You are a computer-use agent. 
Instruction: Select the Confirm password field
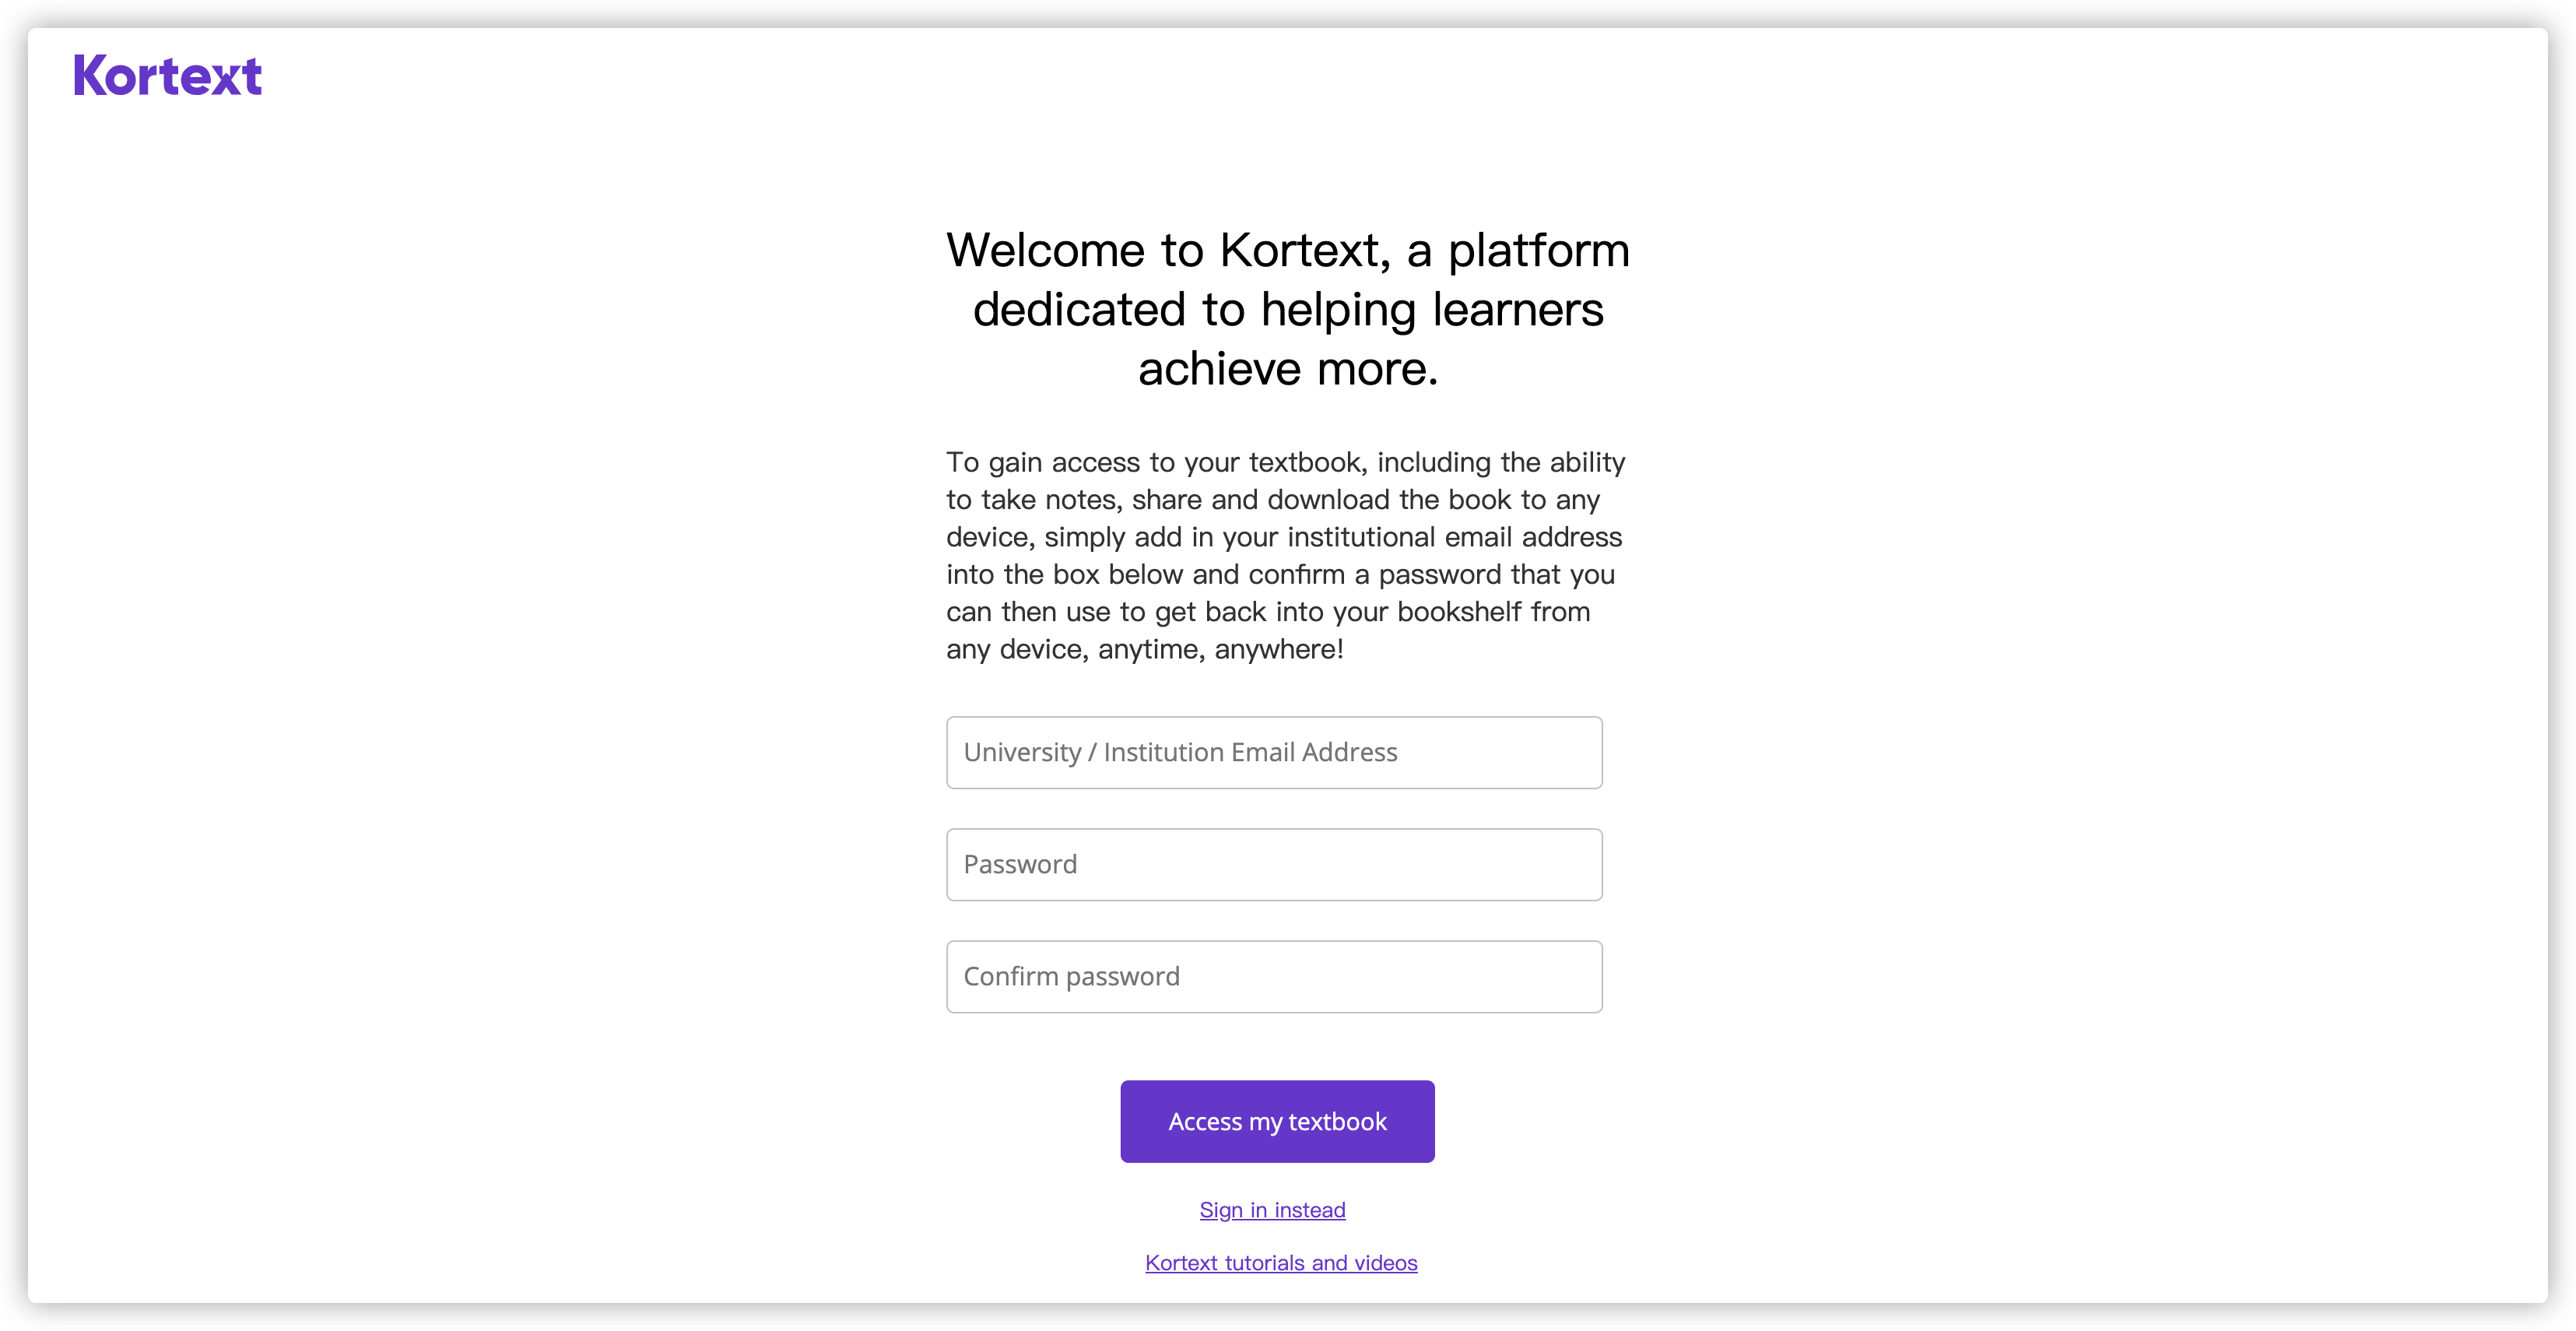pyautogui.click(x=1274, y=976)
